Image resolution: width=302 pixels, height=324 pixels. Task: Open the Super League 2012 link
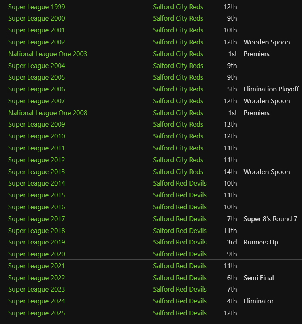click(36, 160)
